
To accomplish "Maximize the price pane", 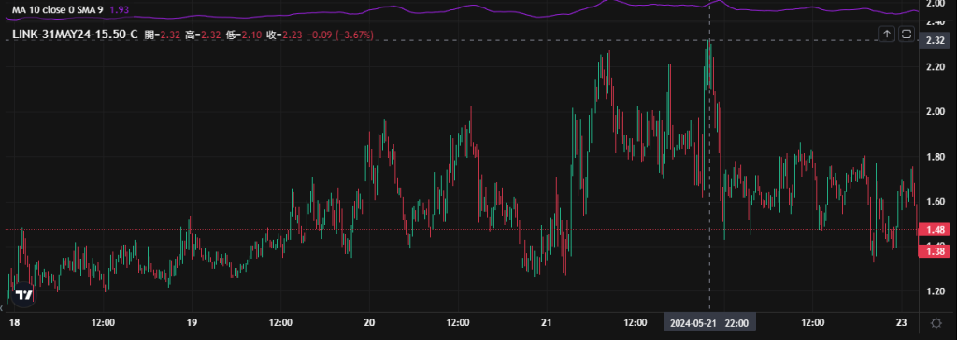I will pyautogui.click(x=907, y=35).
